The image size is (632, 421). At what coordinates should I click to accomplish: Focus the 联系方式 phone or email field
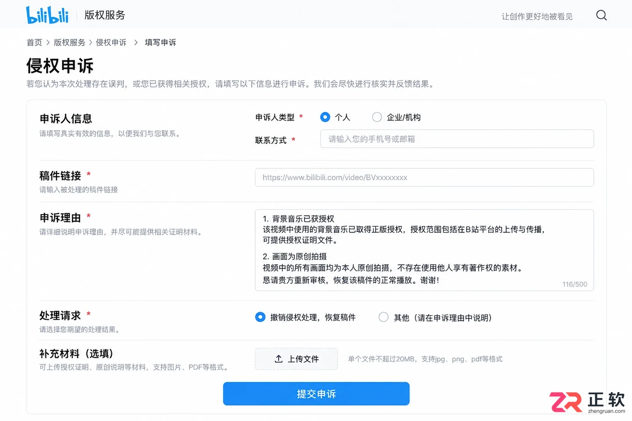pos(457,139)
